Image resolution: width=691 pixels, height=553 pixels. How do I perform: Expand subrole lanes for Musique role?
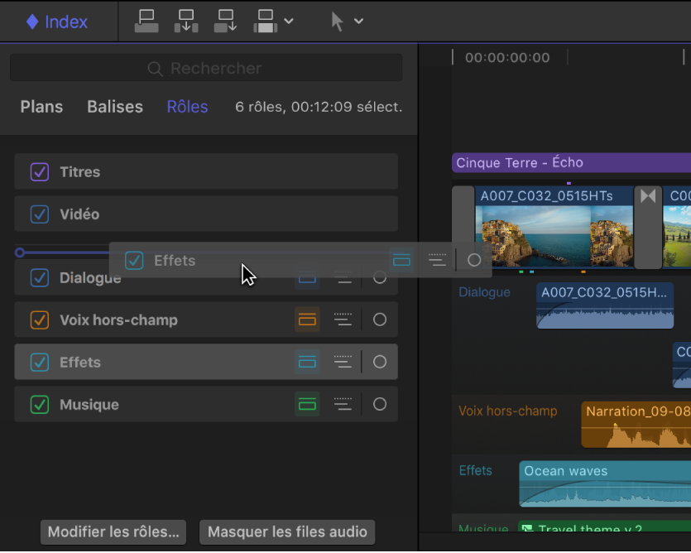[343, 404]
